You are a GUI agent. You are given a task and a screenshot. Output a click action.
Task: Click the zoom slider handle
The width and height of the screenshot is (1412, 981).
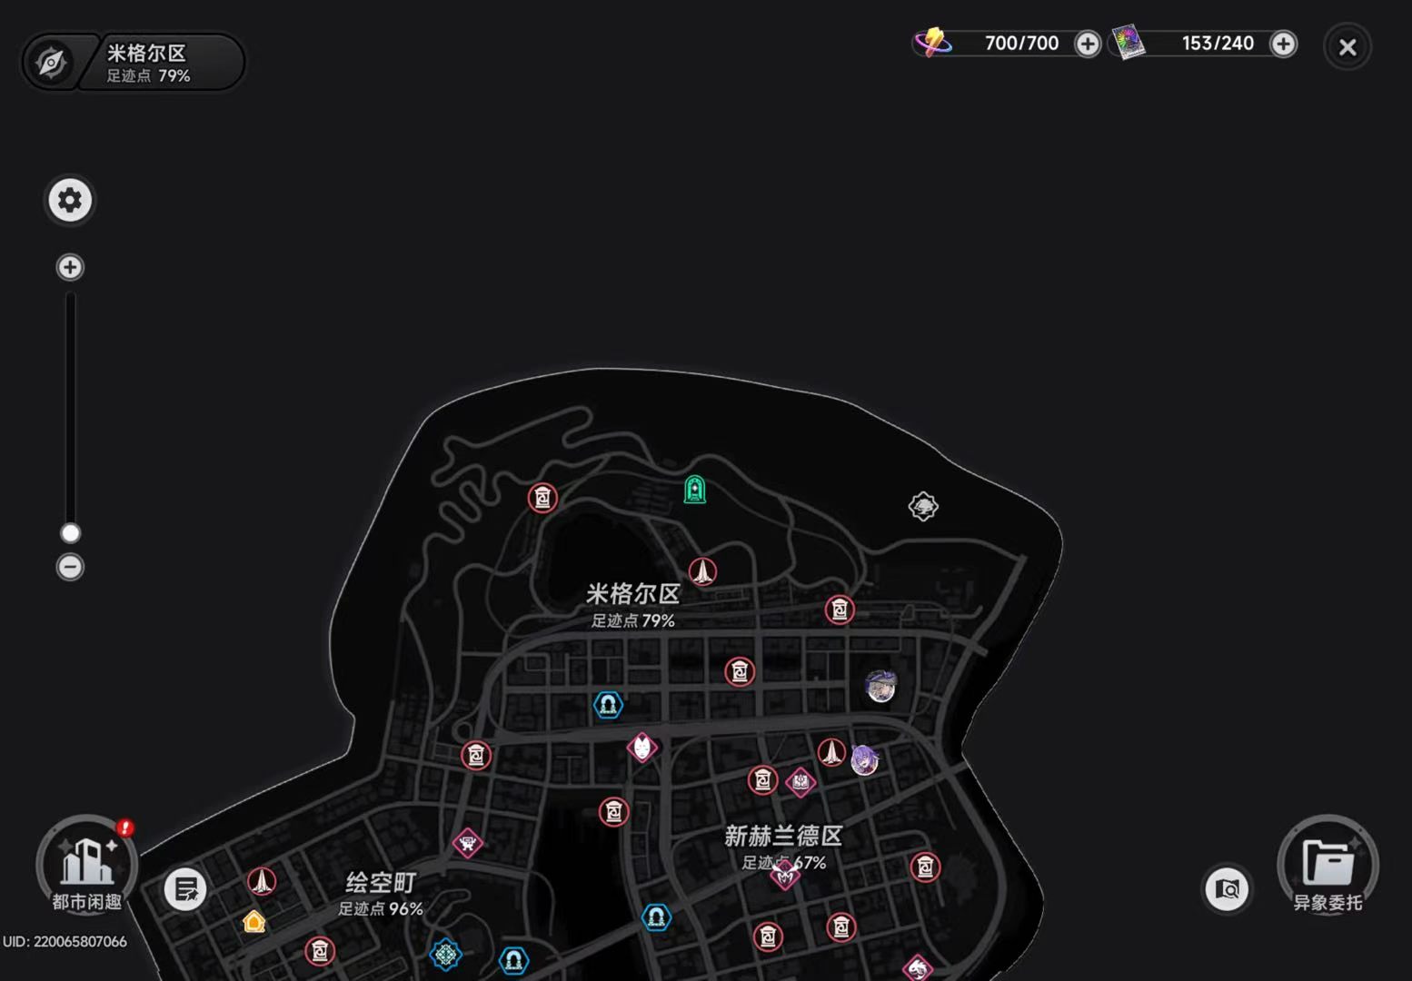tap(70, 532)
